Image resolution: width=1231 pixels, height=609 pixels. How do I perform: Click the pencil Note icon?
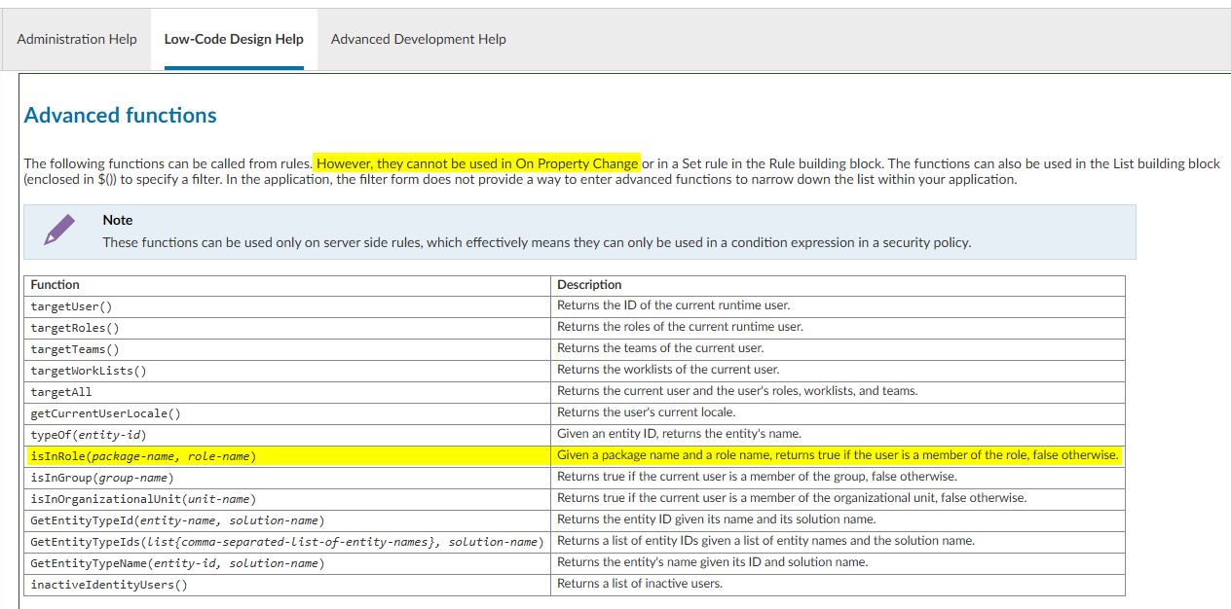(x=59, y=231)
